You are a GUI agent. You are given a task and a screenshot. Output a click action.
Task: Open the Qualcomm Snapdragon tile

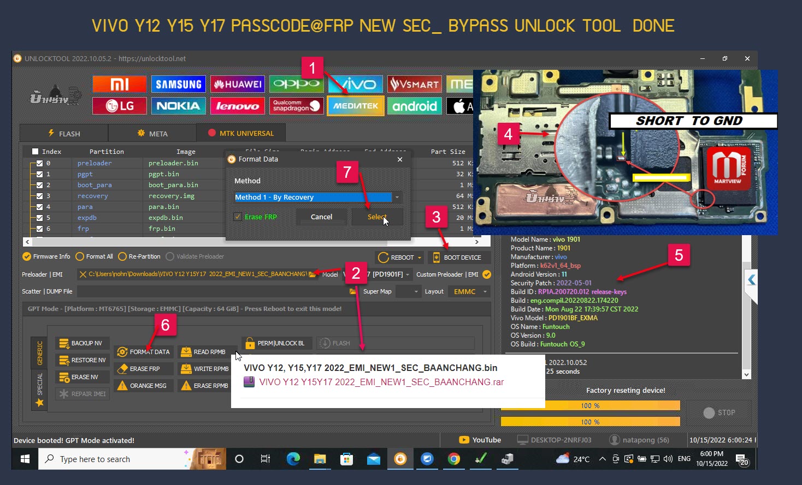point(296,106)
